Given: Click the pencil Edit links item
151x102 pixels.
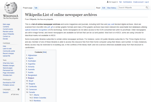Looking at the screenshot, I should [15, 95].
